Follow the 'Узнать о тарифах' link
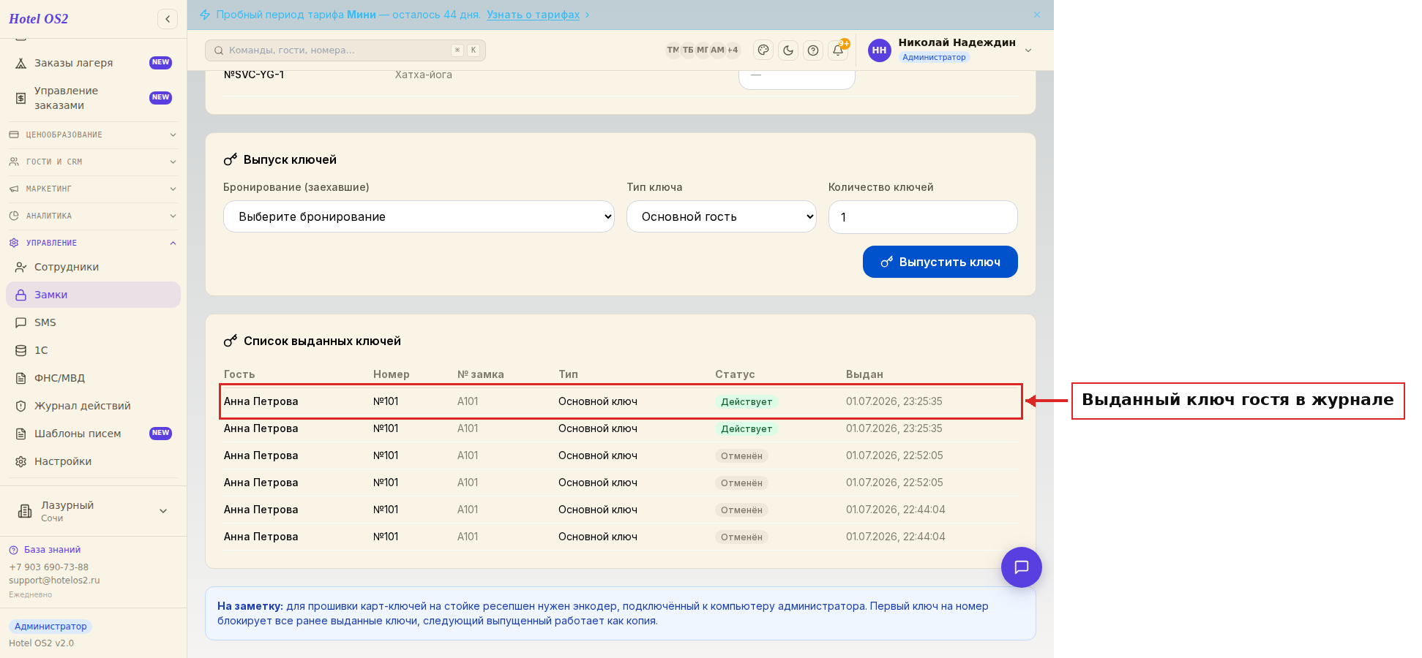This screenshot has height=658, width=1422. [533, 15]
